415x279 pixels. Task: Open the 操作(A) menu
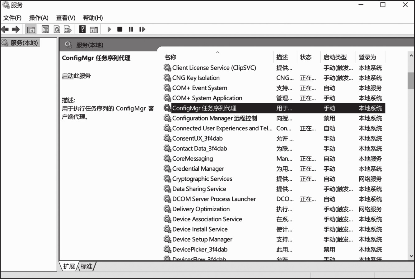[x=39, y=18]
